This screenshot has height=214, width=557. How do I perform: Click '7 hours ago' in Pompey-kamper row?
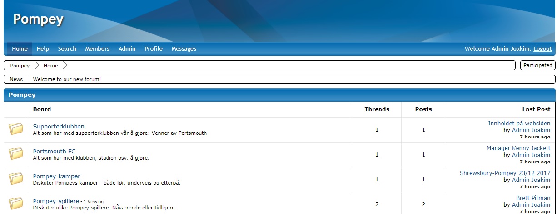pos(535,186)
